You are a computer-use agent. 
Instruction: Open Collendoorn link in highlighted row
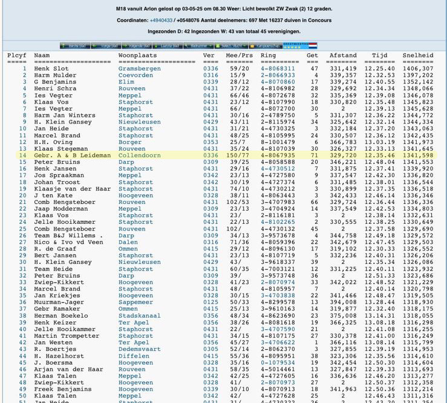coord(139,156)
